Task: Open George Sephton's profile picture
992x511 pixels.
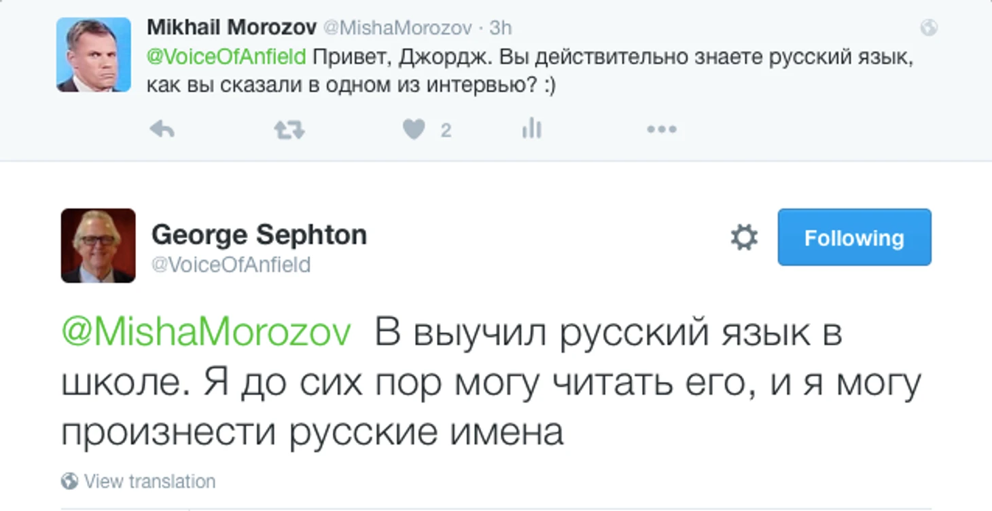Action: point(98,245)
